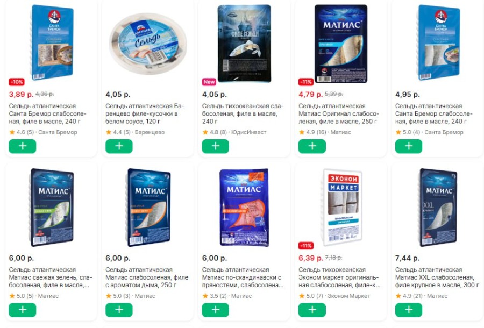
Task: Add Эконом маркет herring to cart
Action: point(312,310)
